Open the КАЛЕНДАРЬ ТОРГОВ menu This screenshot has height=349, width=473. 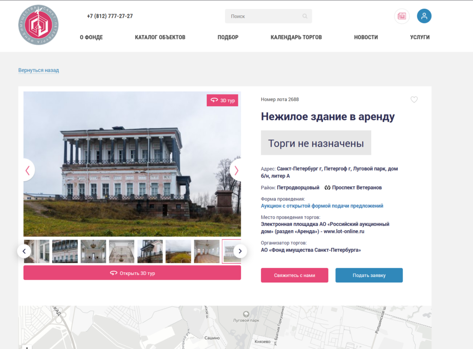tap(296, 37)
